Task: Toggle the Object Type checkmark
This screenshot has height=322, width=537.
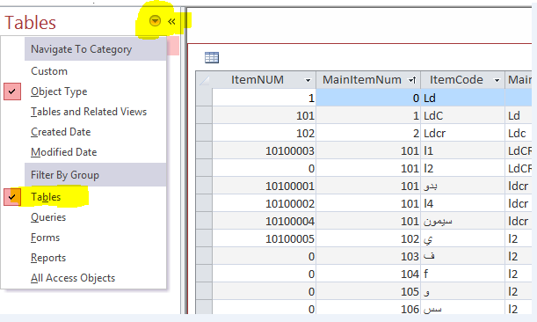Action: tap(12, 91)
